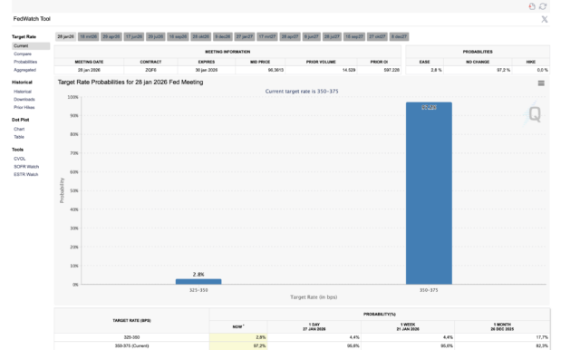
Task: Click the Ease 2,8 % value
Action: point(436,70)
